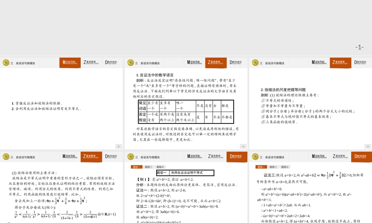This screenshot has width=372, height=223.
Task: Select the M 目标导航 navigation icon on first slide
Action: point(70,62)
